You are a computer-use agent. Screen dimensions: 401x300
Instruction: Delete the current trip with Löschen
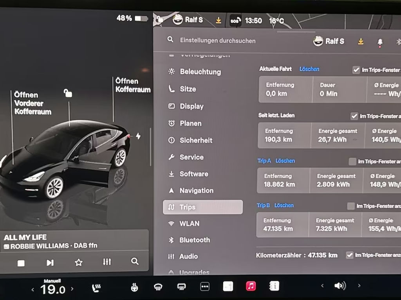(309, 69)
